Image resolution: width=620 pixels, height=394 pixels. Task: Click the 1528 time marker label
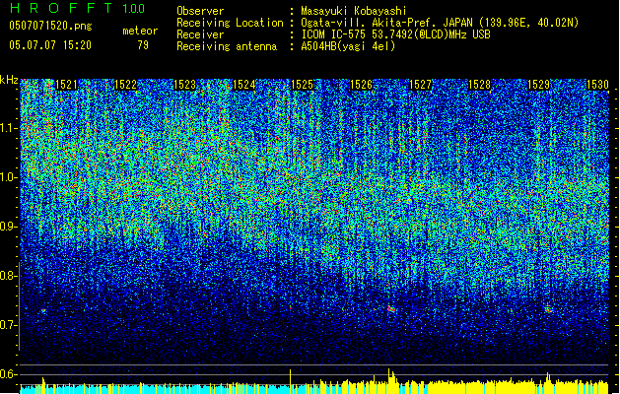point(480,85)
